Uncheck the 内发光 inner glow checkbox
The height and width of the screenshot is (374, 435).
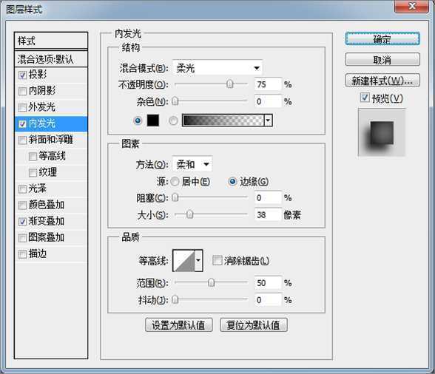click(22, 123)
